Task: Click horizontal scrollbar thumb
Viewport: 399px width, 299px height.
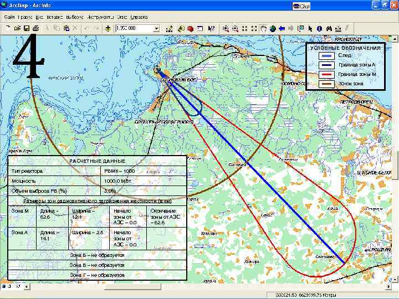Action: 132,287
